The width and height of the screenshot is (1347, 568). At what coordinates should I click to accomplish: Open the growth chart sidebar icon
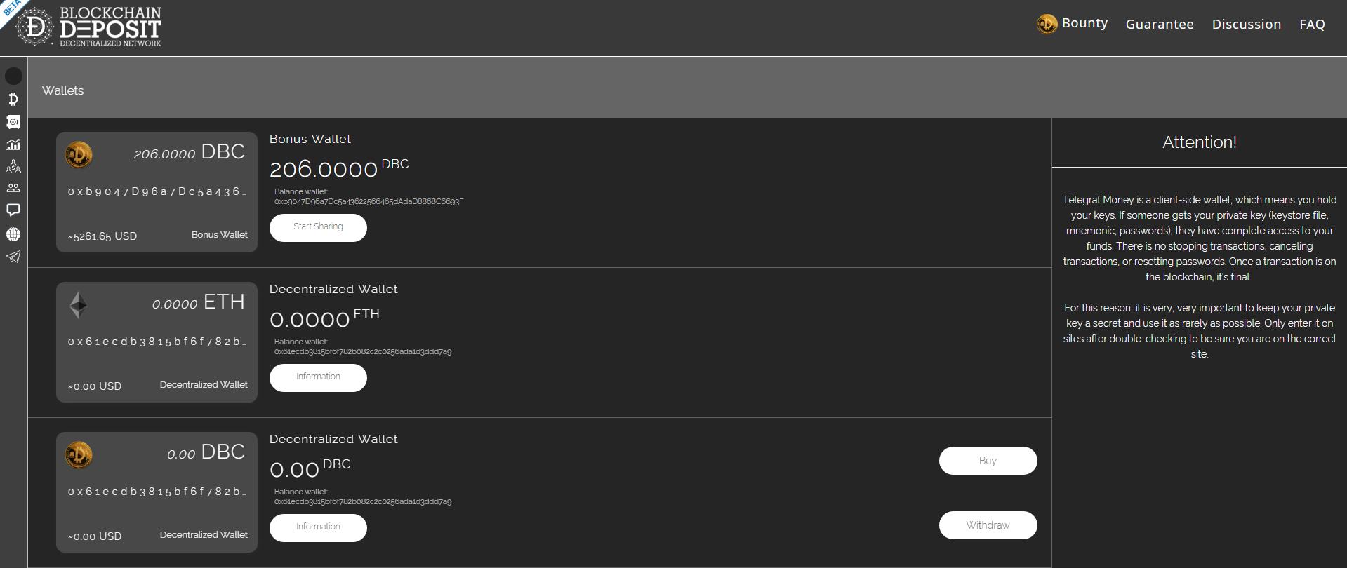coord(13,144)
